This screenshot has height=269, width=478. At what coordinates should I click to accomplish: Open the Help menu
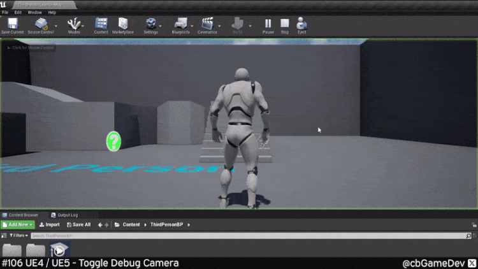pos(52,13)
